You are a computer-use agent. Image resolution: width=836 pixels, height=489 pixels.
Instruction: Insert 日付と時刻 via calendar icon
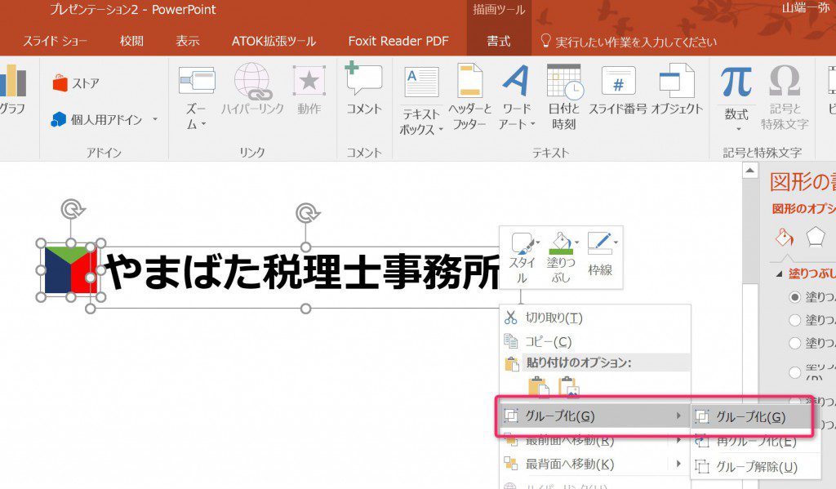tap(564, 81)
